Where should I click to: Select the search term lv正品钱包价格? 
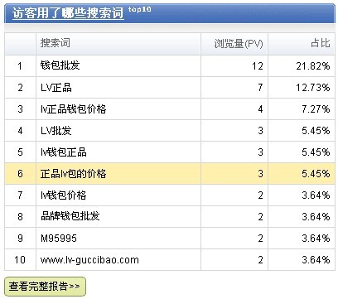(x=73, y=109)
